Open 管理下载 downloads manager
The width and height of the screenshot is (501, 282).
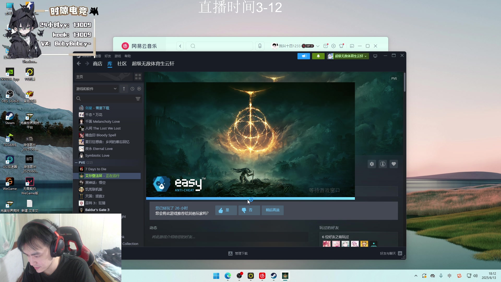coord(238,254)
